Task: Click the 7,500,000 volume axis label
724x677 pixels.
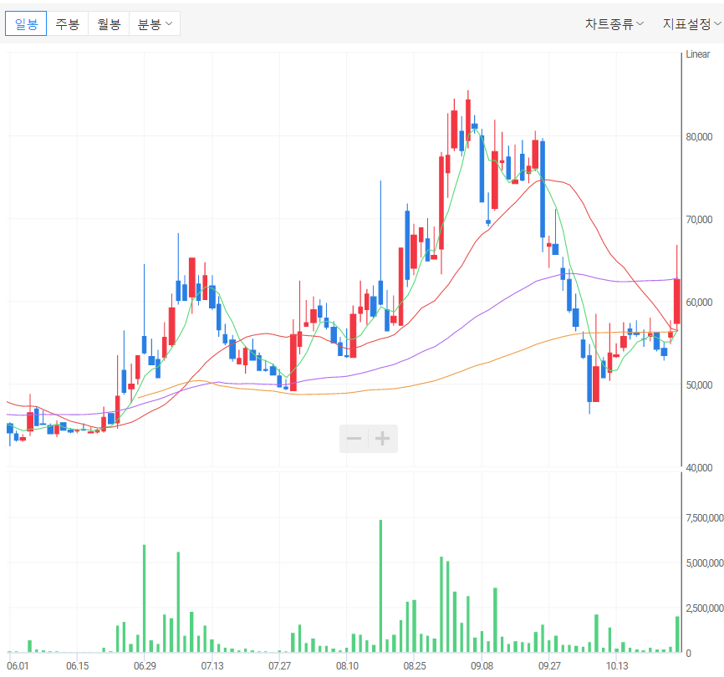Action: point(705,518)
